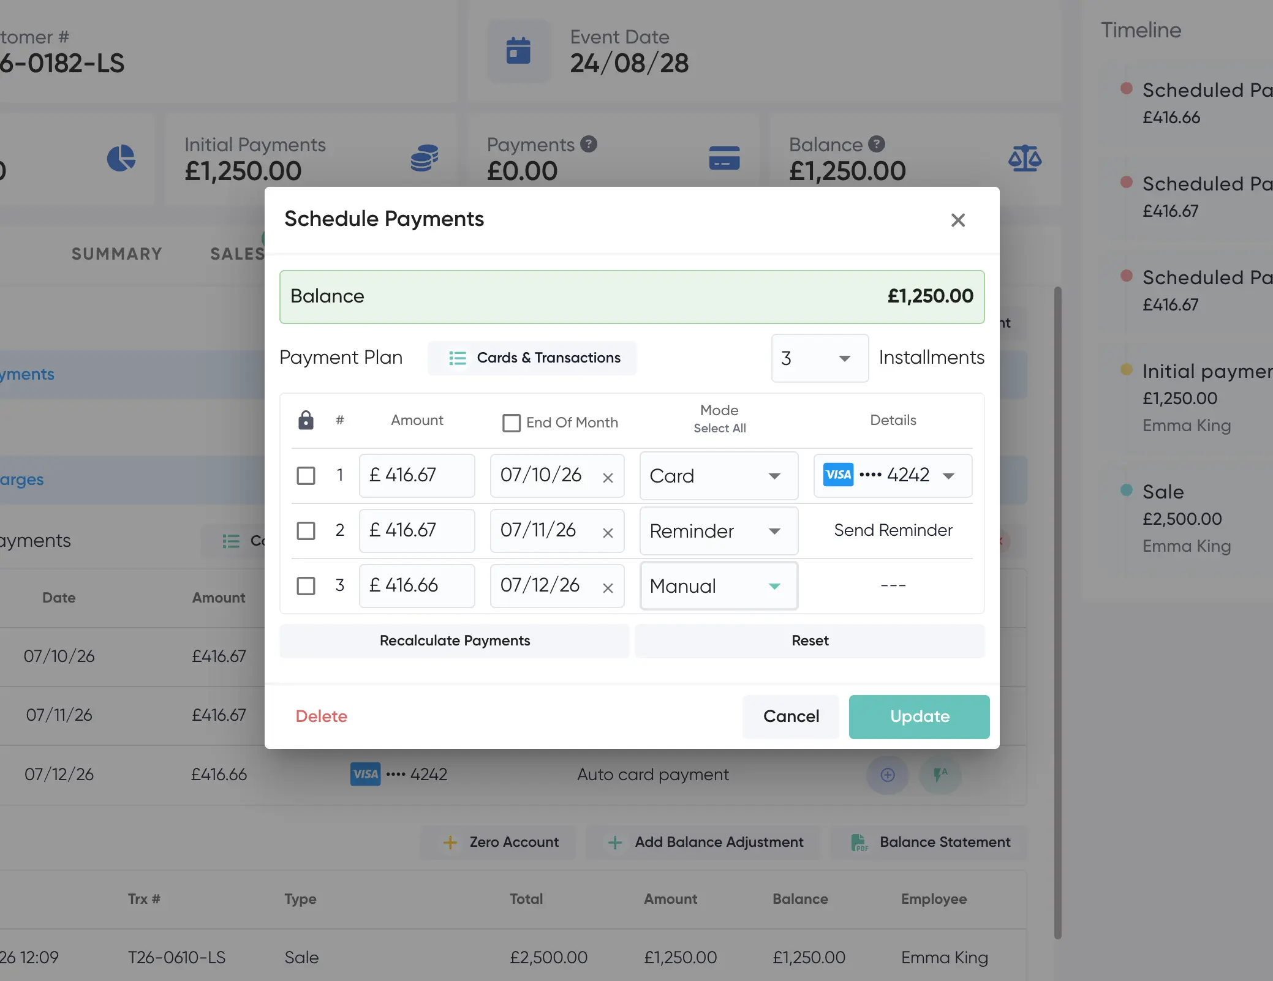This screenshot has height=981, width=1273.
Task: Clear the 07/10/26 date with its X icon
Action: pos(608,478)
